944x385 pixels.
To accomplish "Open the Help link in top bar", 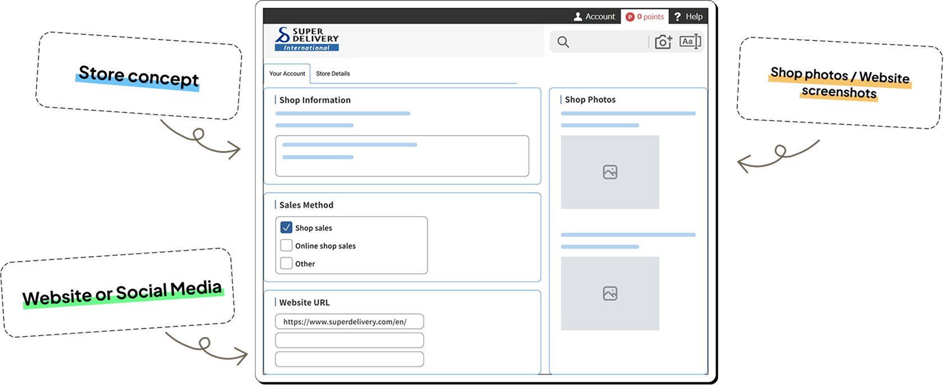I will click(x=688, y=17).
